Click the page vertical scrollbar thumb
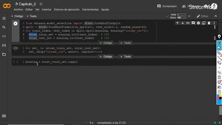 pos(221,110)
